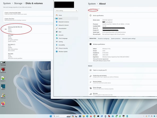157x118 pixels.
Task: Switch to Settings app in taskbar
Action: click(105, 116)
